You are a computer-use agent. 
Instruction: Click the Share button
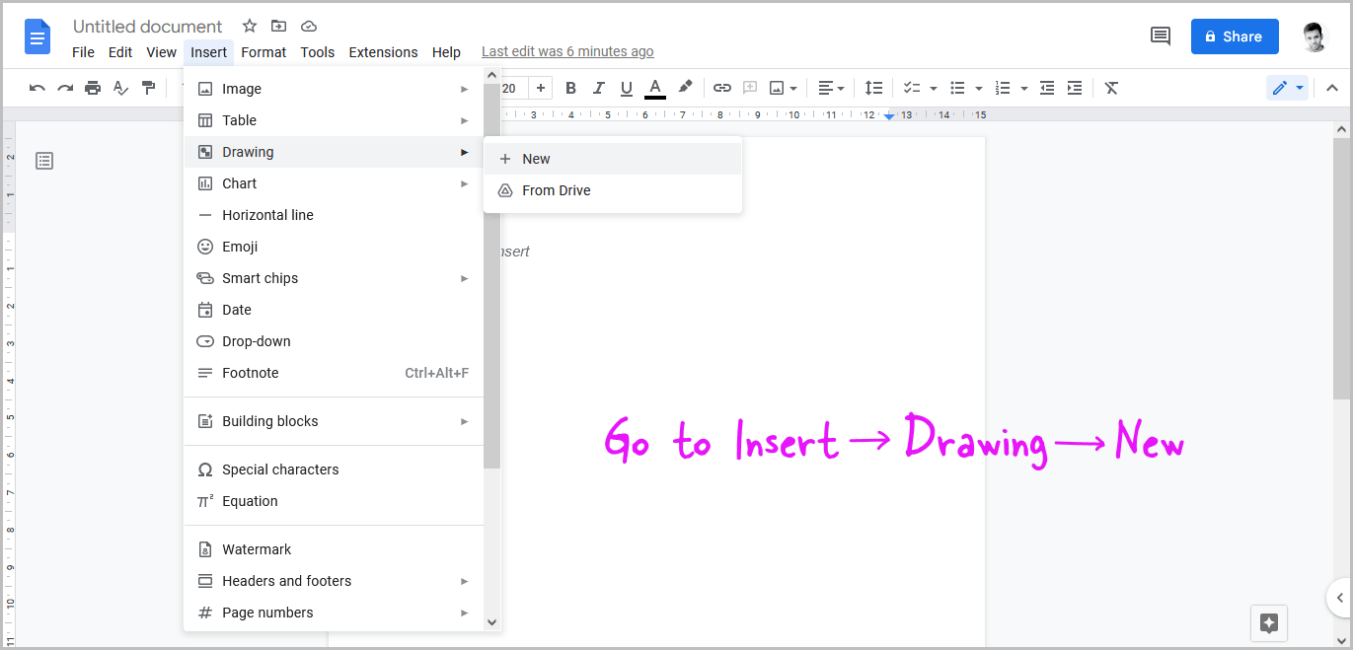point(1235,36)
